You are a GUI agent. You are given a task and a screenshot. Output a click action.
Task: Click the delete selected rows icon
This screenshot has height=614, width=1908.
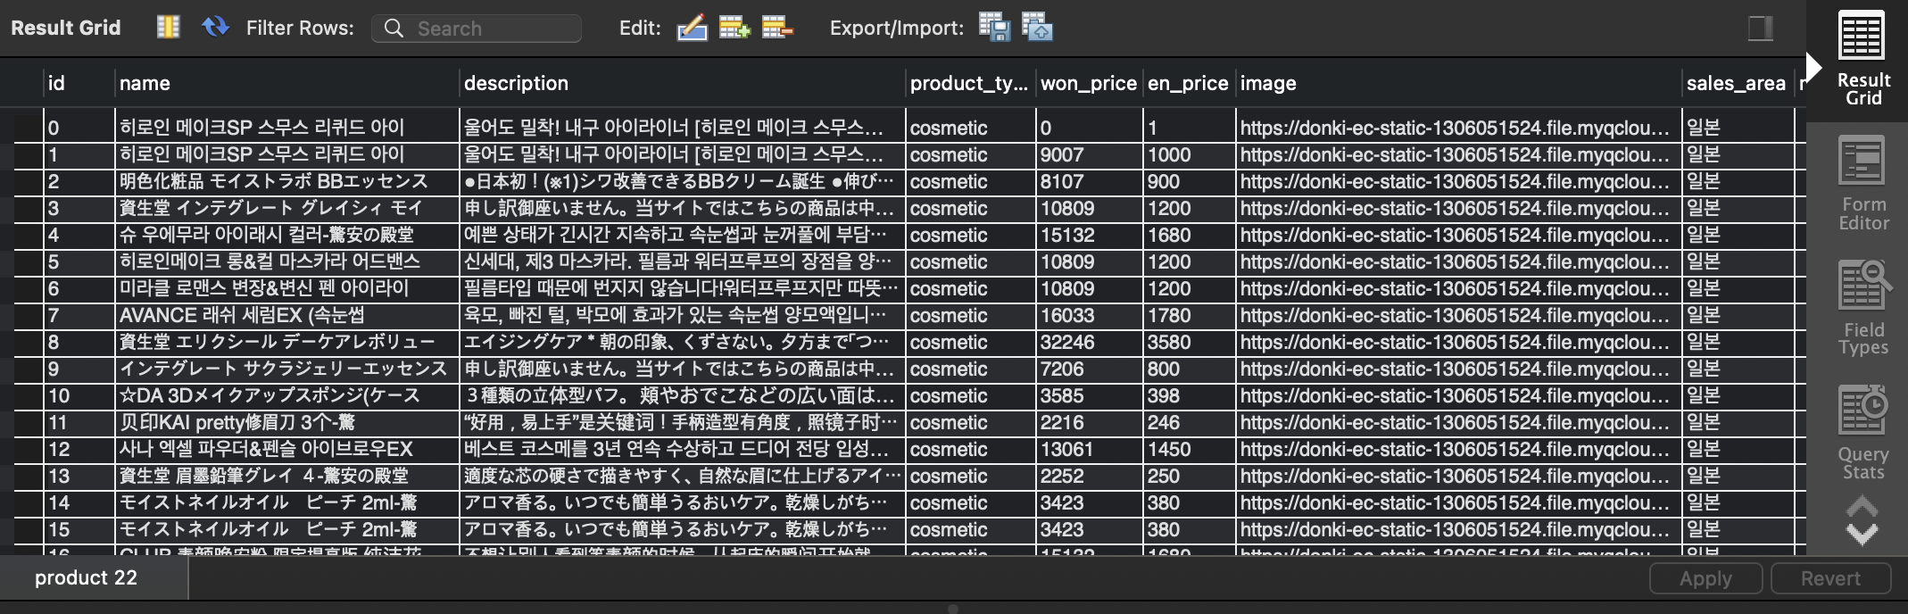[777, 28]
